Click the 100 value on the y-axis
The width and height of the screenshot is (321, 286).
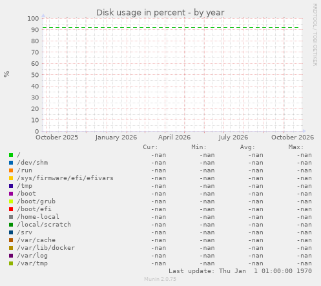[33, 19]
